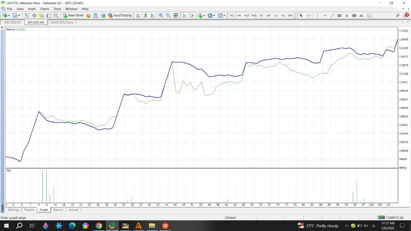Open the Tools menu

tap(57, 9)
